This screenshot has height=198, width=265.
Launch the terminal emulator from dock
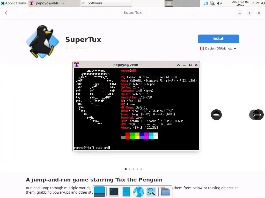pos(114,192)
